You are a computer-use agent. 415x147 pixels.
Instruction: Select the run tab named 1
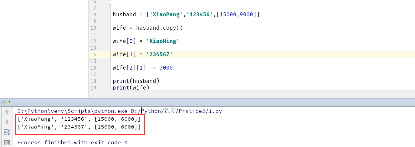coord(6,103)
